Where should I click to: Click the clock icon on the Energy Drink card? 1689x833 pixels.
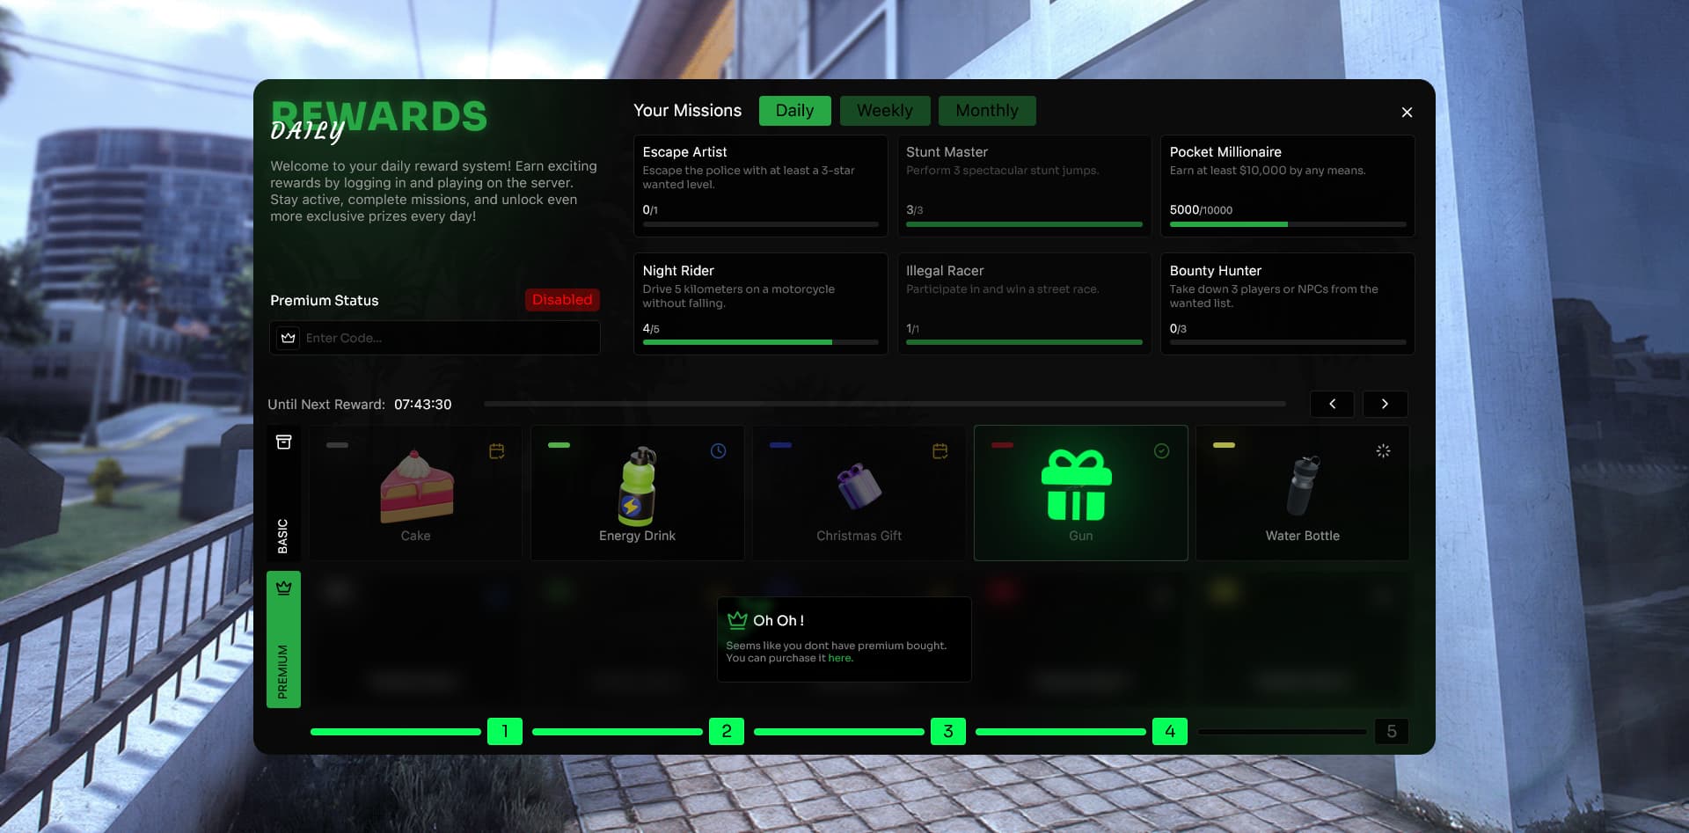tap(719, 450)
